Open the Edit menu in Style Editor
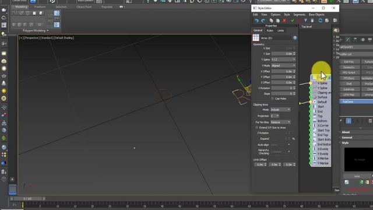This screenshot has height=210, width=373. (255, 15)
